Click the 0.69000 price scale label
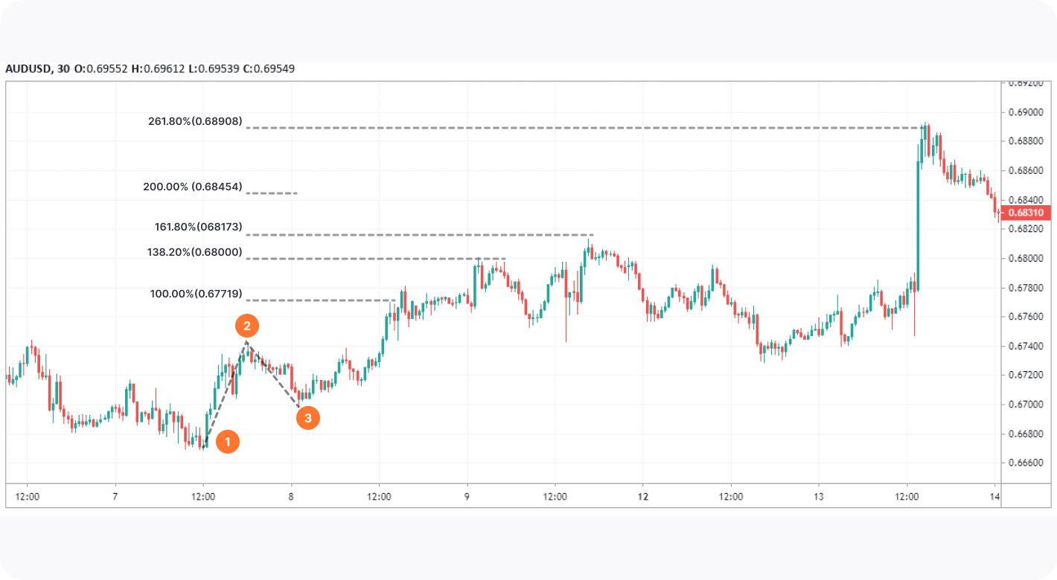The image size is (1057, 580). [x=1026, y=112]
